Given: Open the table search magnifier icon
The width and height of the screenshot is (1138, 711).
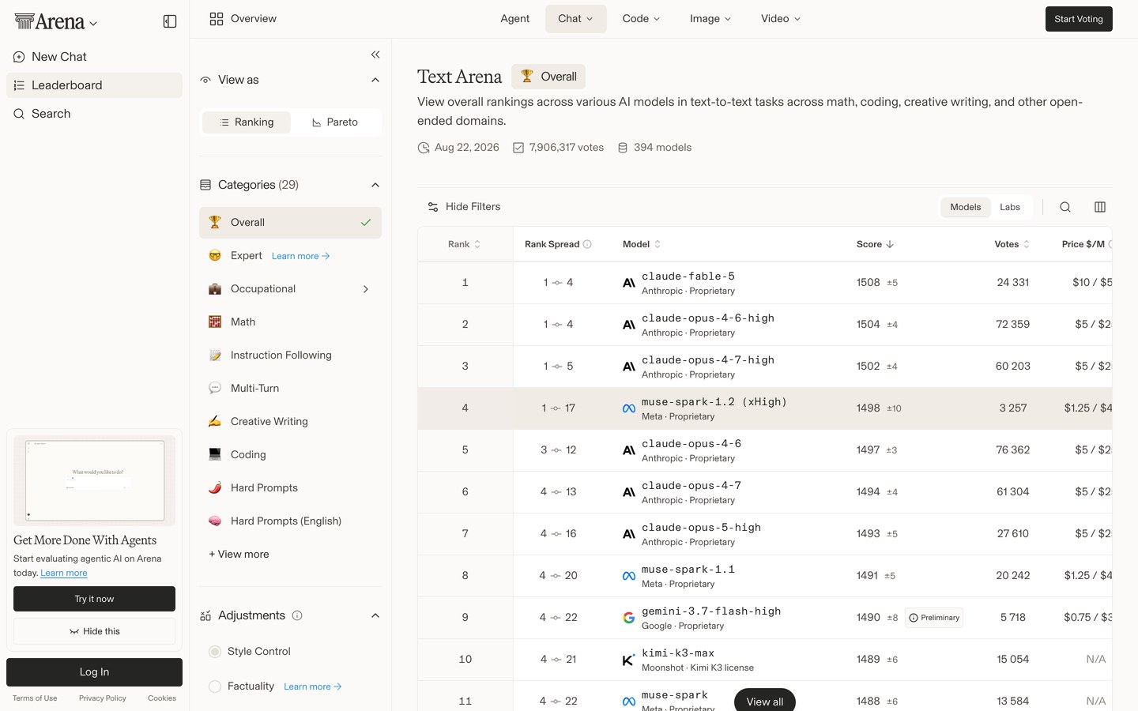Looking at the screenshot, I should 1065,207.
